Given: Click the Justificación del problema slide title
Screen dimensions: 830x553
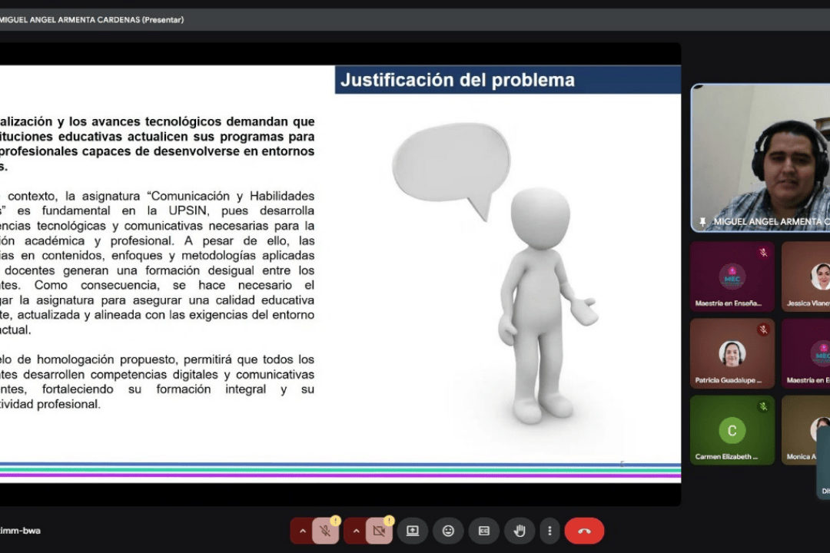Looking at the screenshot, I should [457, 80].
